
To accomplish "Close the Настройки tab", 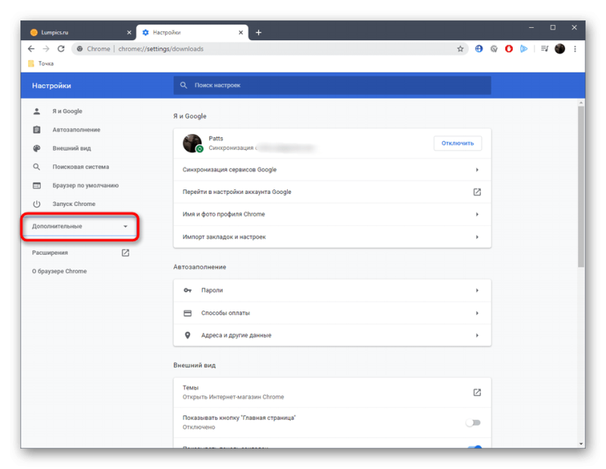I will 241,33.
